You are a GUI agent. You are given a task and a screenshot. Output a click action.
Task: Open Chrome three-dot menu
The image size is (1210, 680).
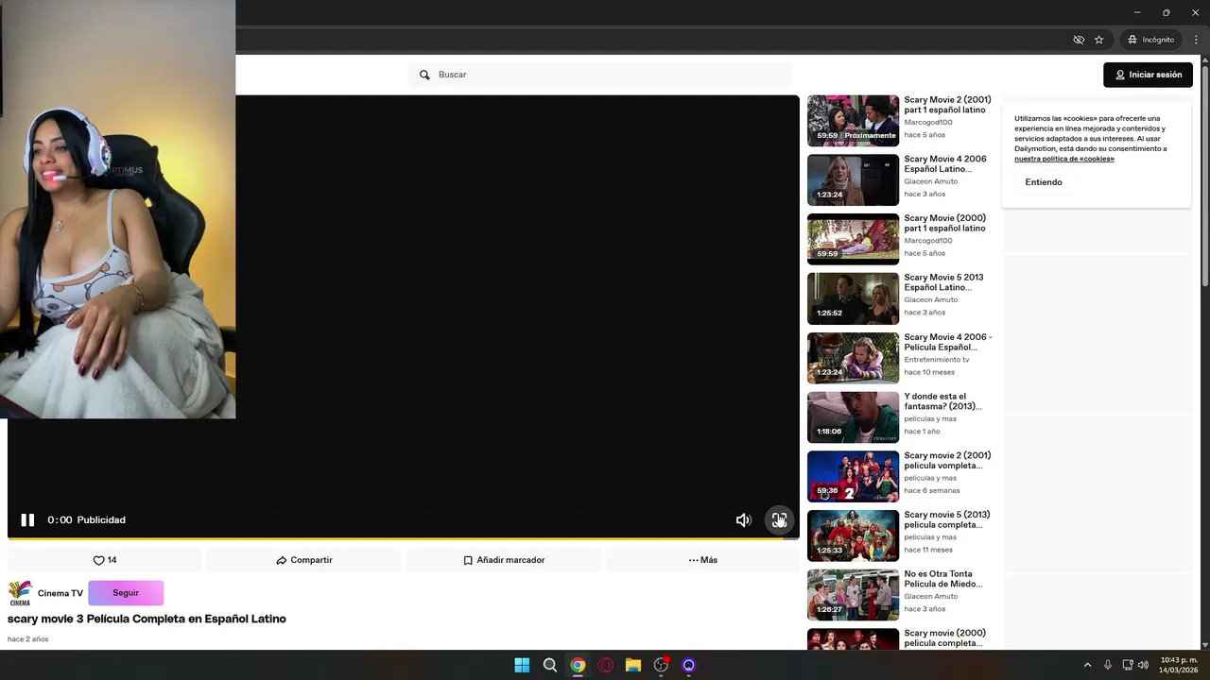1196,40
